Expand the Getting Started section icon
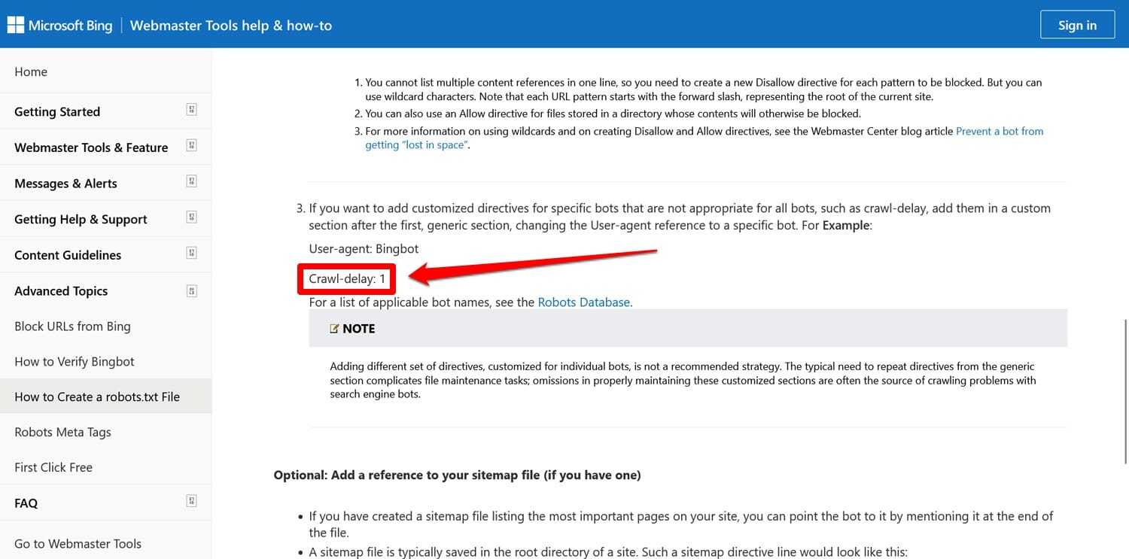 click(191, 110)
